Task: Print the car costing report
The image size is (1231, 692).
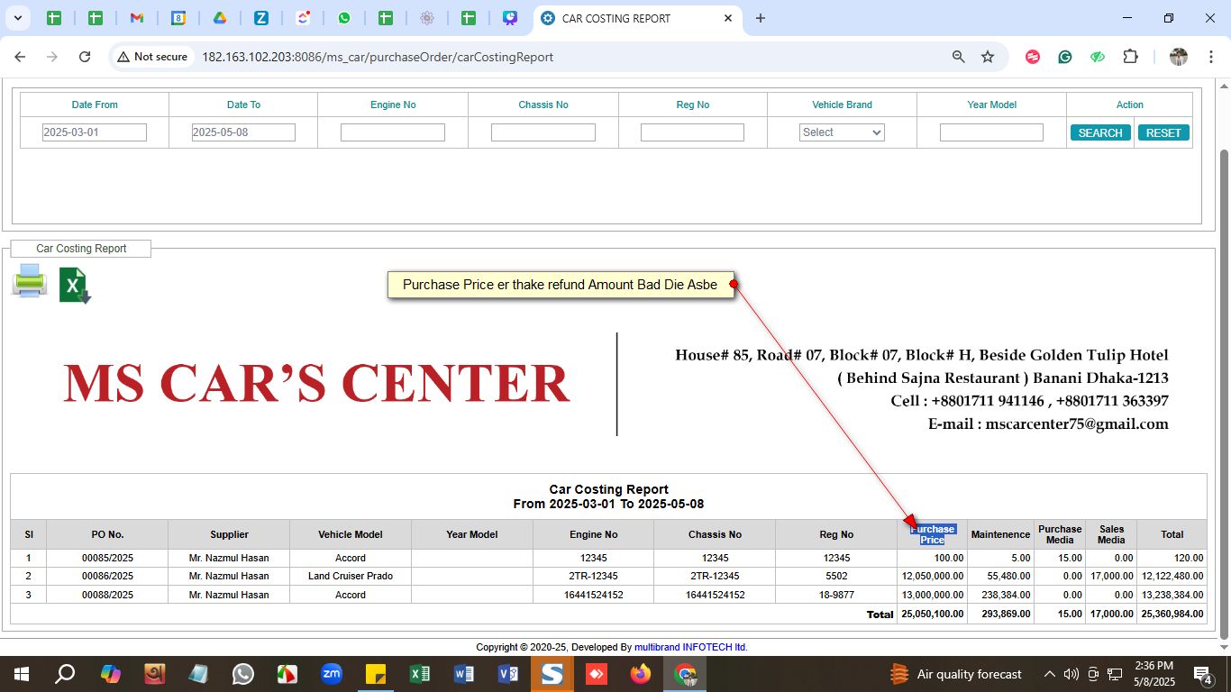Action: (30, 281)
